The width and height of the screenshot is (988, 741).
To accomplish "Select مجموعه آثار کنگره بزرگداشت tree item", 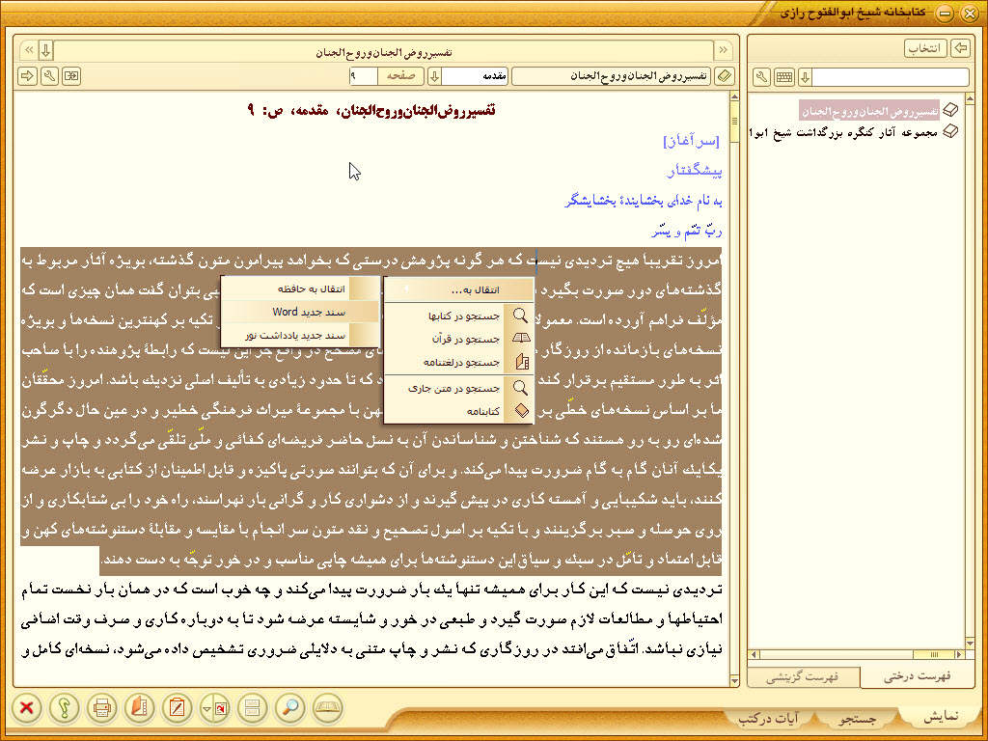I will coord(843,132).
